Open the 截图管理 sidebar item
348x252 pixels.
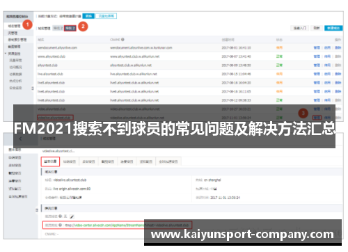[x=15, y=47]
